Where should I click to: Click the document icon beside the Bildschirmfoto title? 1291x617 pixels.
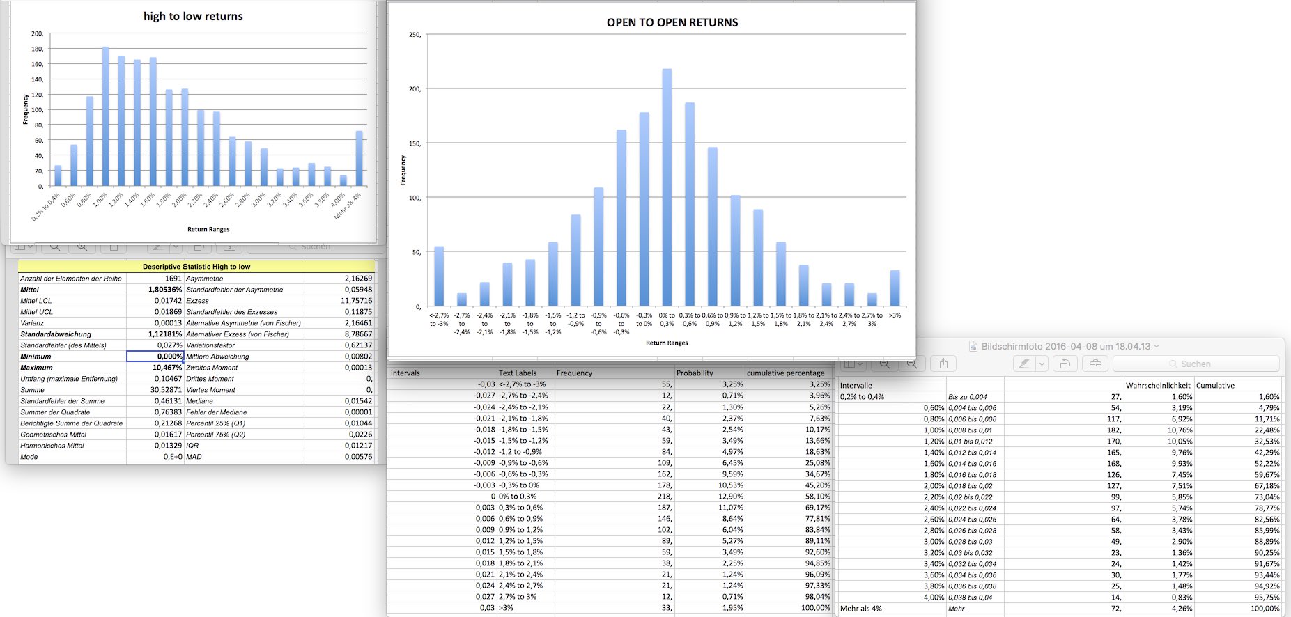click(x=973, y=346)
